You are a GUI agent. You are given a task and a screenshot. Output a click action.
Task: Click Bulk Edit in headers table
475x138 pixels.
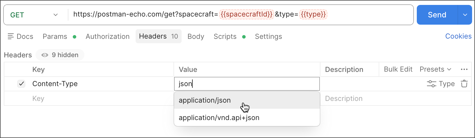tap(398, 69)
